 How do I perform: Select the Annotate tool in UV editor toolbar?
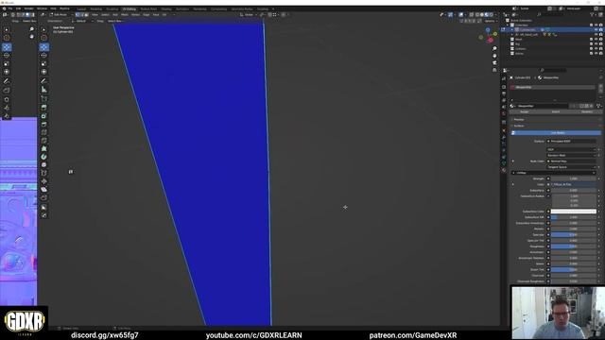[x=7, y=81]
